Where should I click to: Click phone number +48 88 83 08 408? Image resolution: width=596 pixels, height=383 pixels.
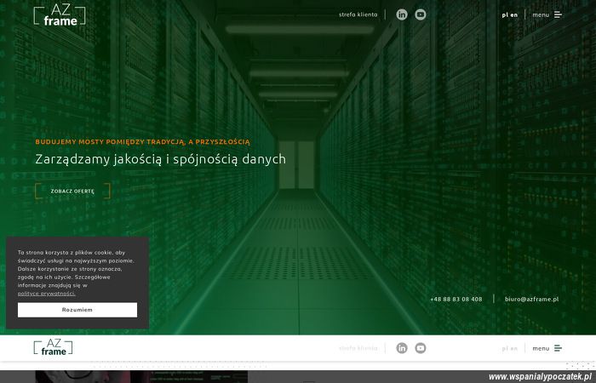tap(456, 300)
